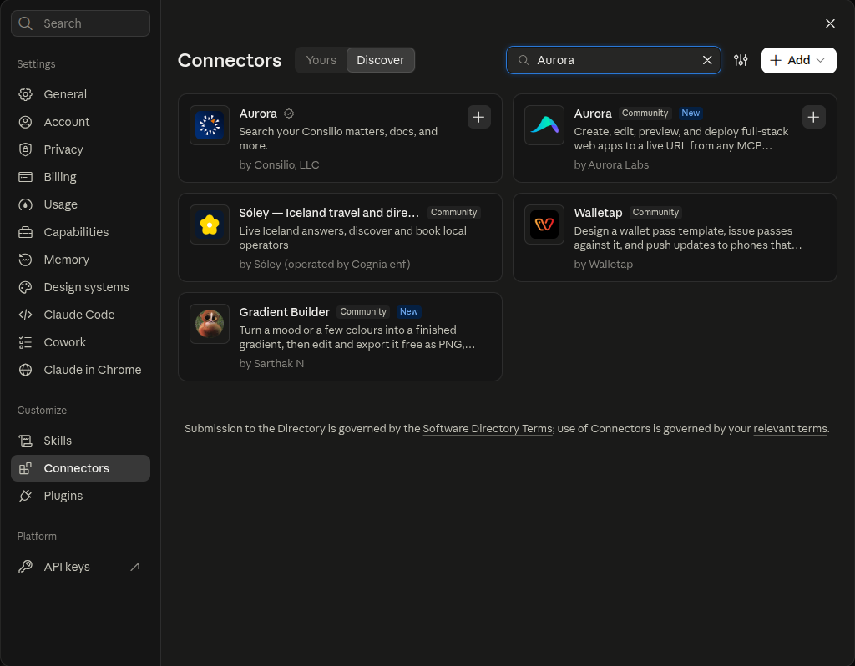Open the connector filter options
The height and width of the screenshot is (666, 855).
click(x=741, y=60)
